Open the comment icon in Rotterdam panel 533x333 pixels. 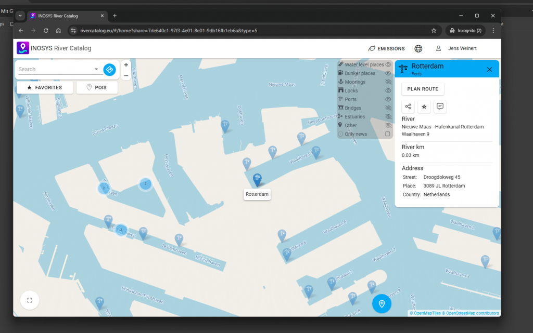click(440, 106)
